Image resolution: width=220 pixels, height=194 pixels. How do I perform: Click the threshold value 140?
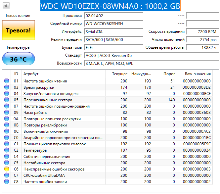(x=171, y=100)
